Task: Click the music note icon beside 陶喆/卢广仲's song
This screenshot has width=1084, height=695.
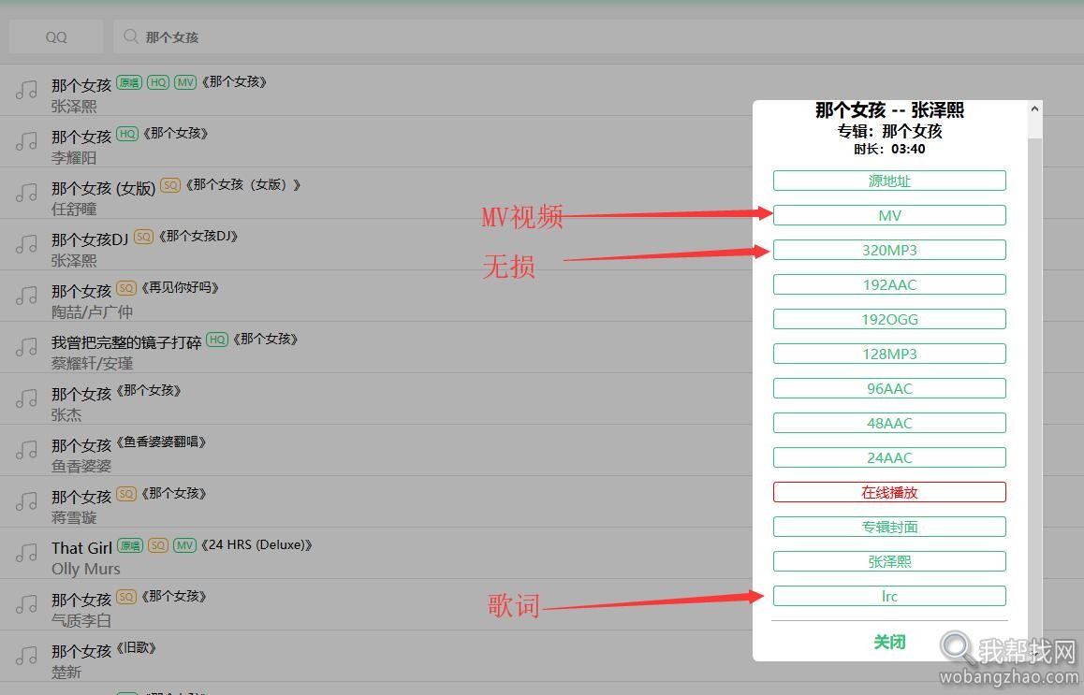Action: click(x=26, y=295)
